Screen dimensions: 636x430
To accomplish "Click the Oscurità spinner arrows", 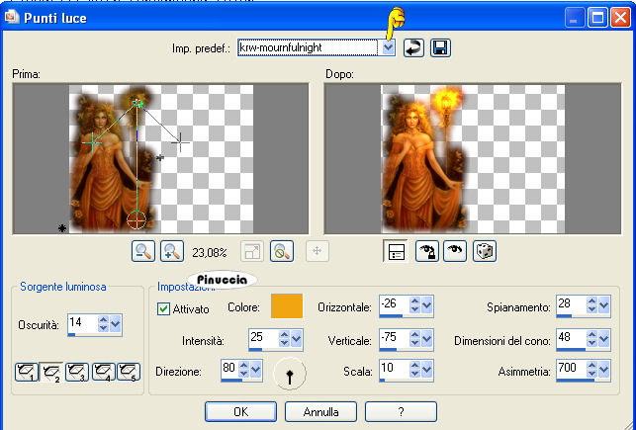I will point(104,323).
